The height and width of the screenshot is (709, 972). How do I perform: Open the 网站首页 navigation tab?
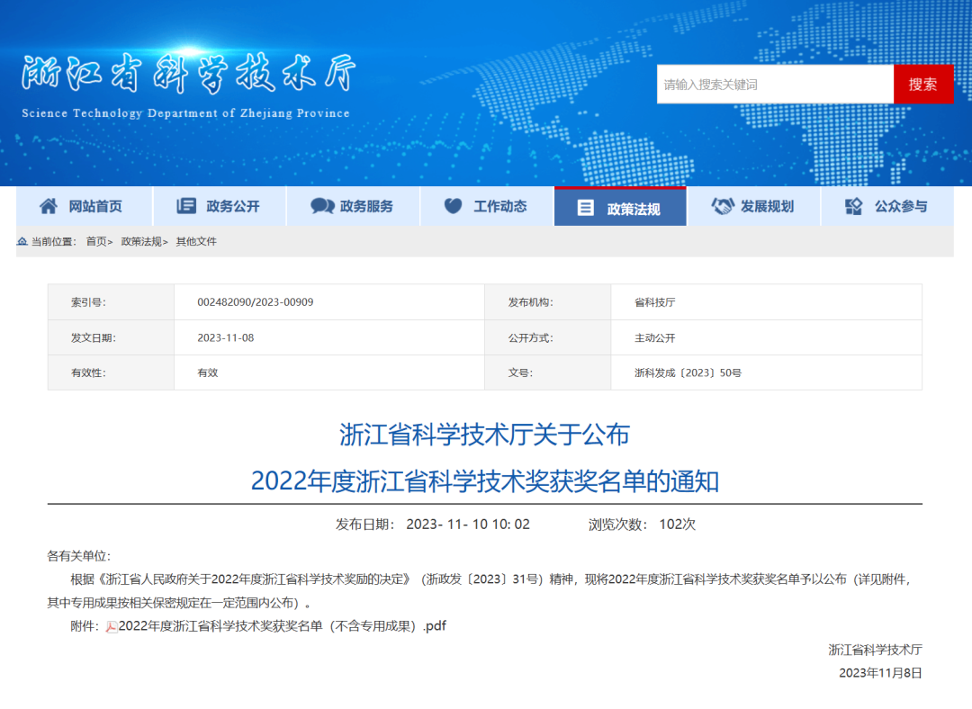pyautogui.click(x=95, y=206)
